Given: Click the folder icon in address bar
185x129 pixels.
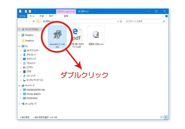Looking at the screenshot, I should (38, 21).
